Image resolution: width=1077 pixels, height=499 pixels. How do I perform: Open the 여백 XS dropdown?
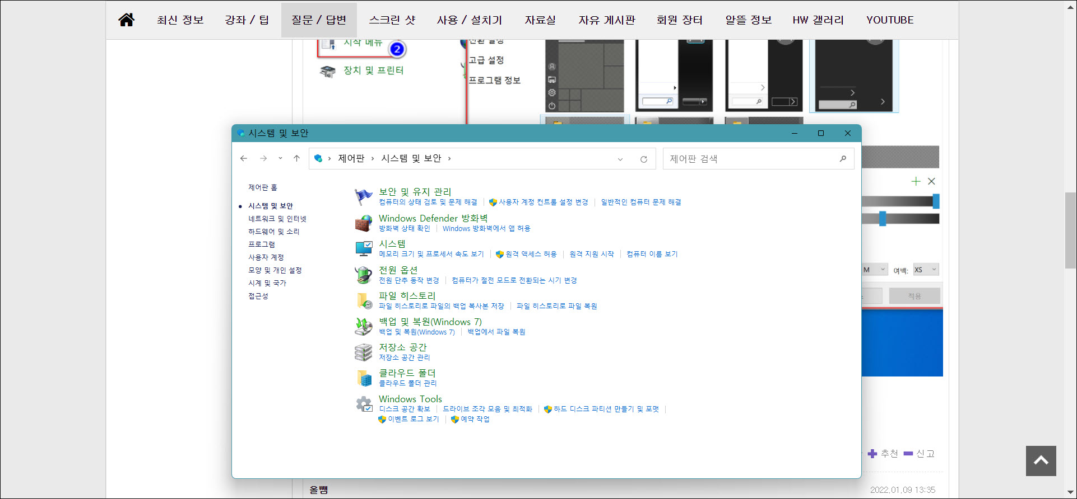click(x=926, y=270)
